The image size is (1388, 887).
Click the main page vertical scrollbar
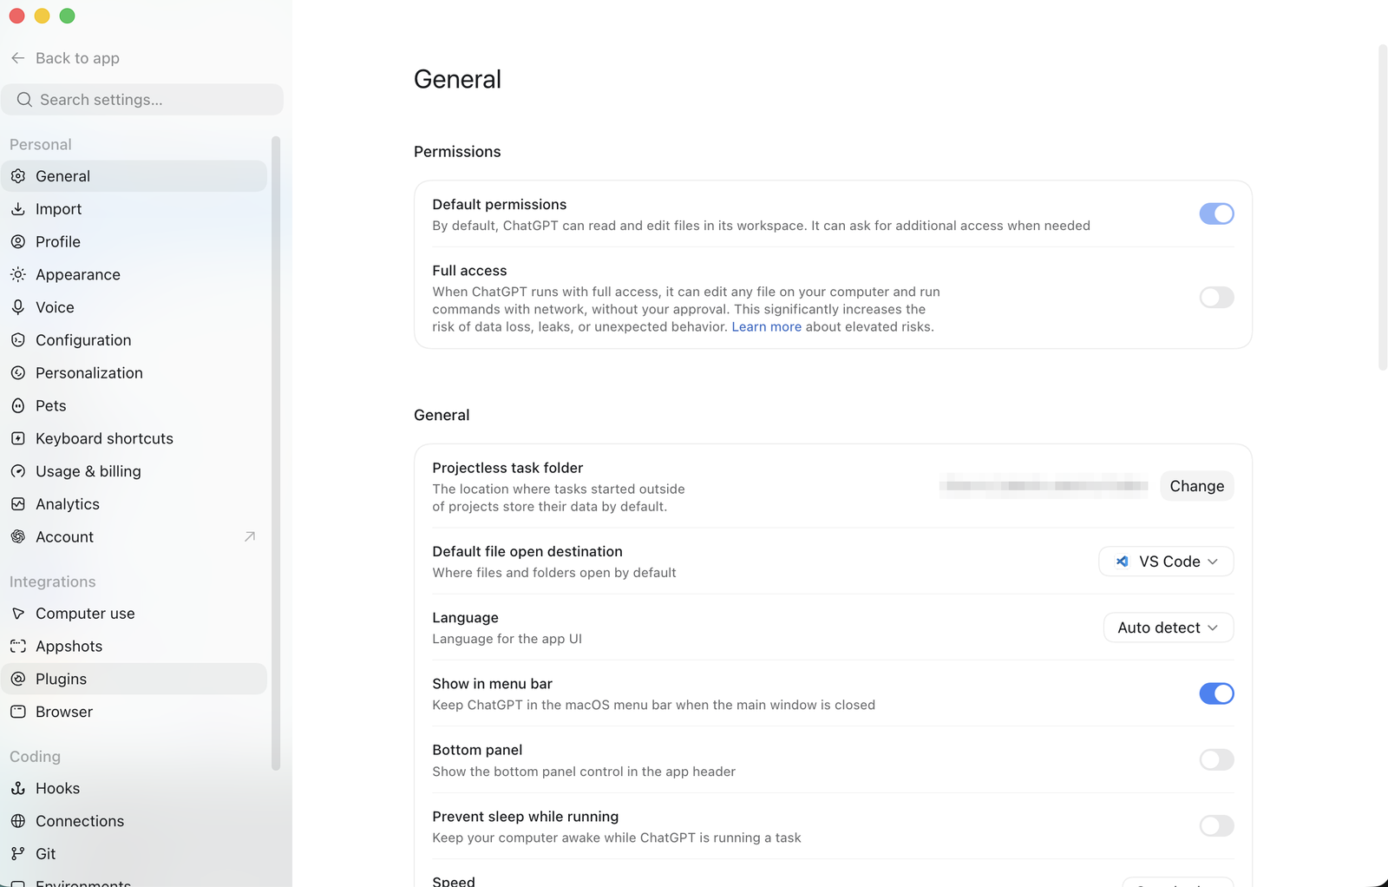pos(1383,208)
